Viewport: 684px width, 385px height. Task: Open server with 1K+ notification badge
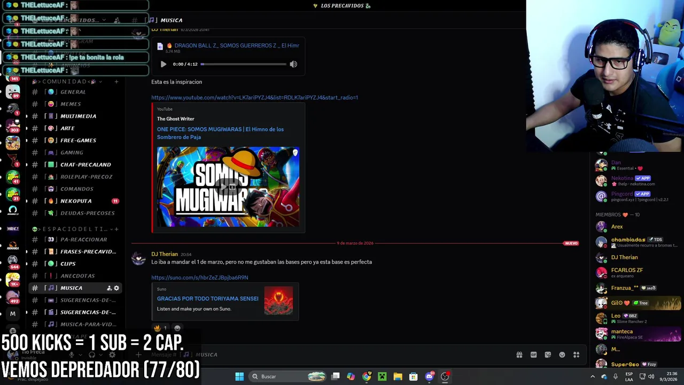(13, 279)
